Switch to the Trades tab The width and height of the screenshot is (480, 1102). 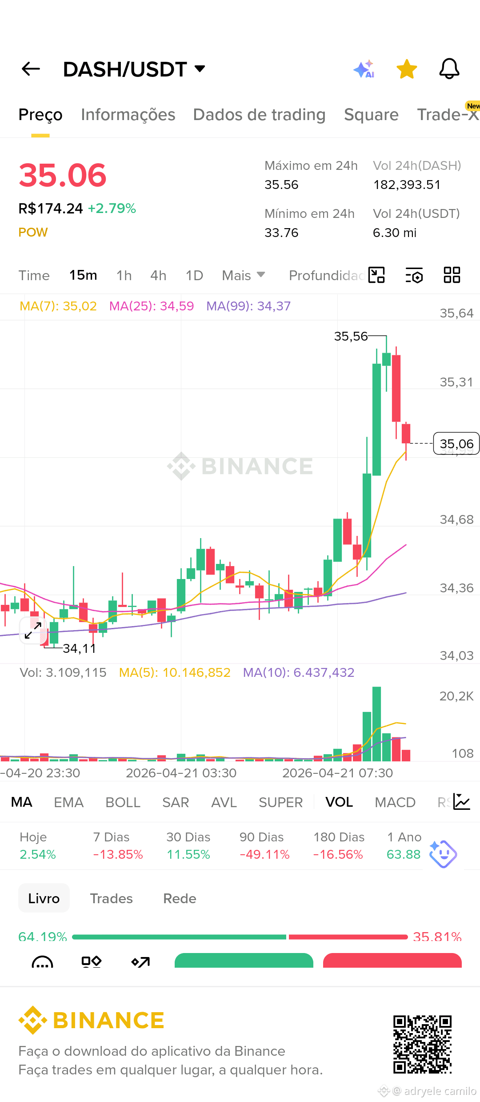tap(112, 898)
